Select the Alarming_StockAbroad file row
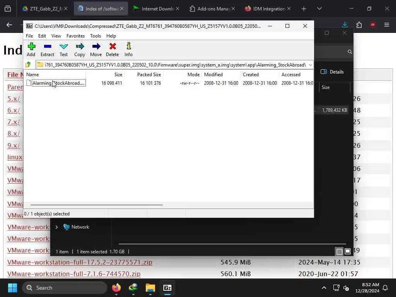 [169, 83]
